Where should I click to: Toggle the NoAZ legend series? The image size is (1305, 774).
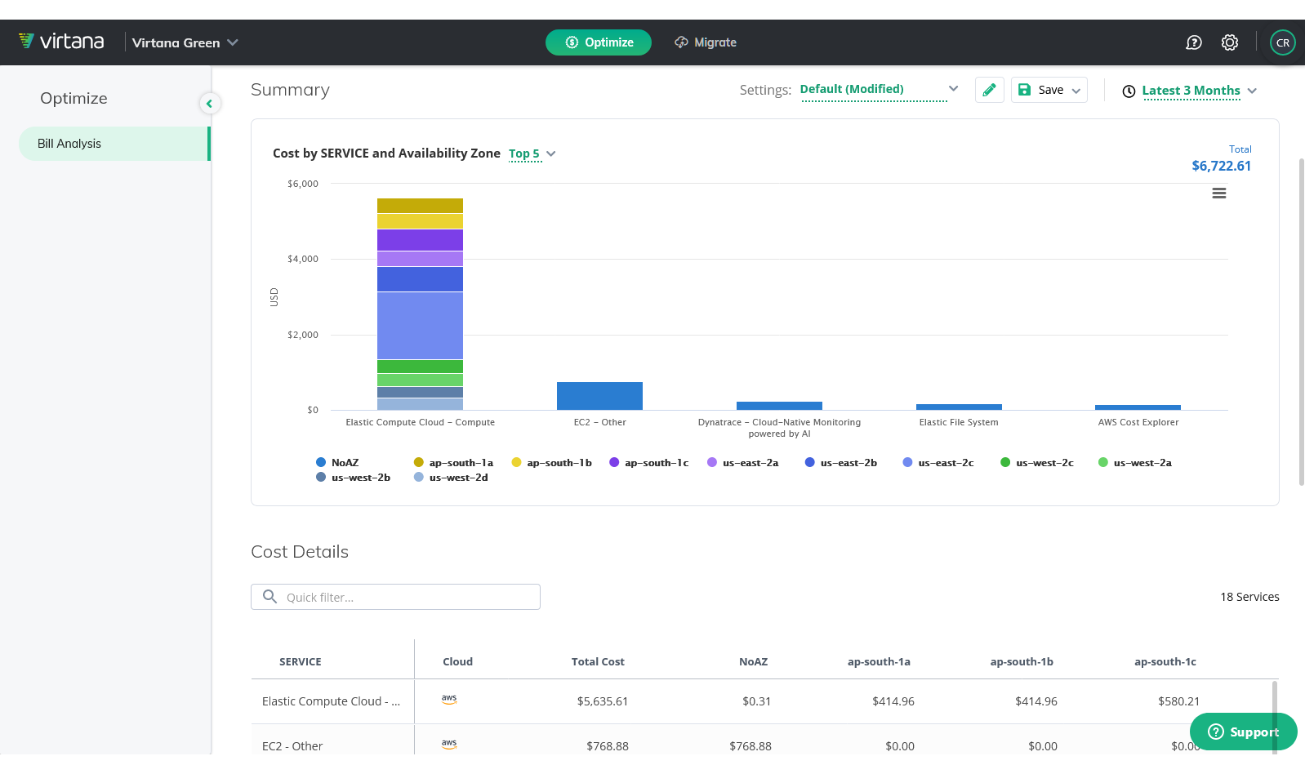tap(337, 463)
